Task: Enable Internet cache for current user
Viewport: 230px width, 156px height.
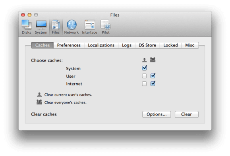Action: pos(144,84)
